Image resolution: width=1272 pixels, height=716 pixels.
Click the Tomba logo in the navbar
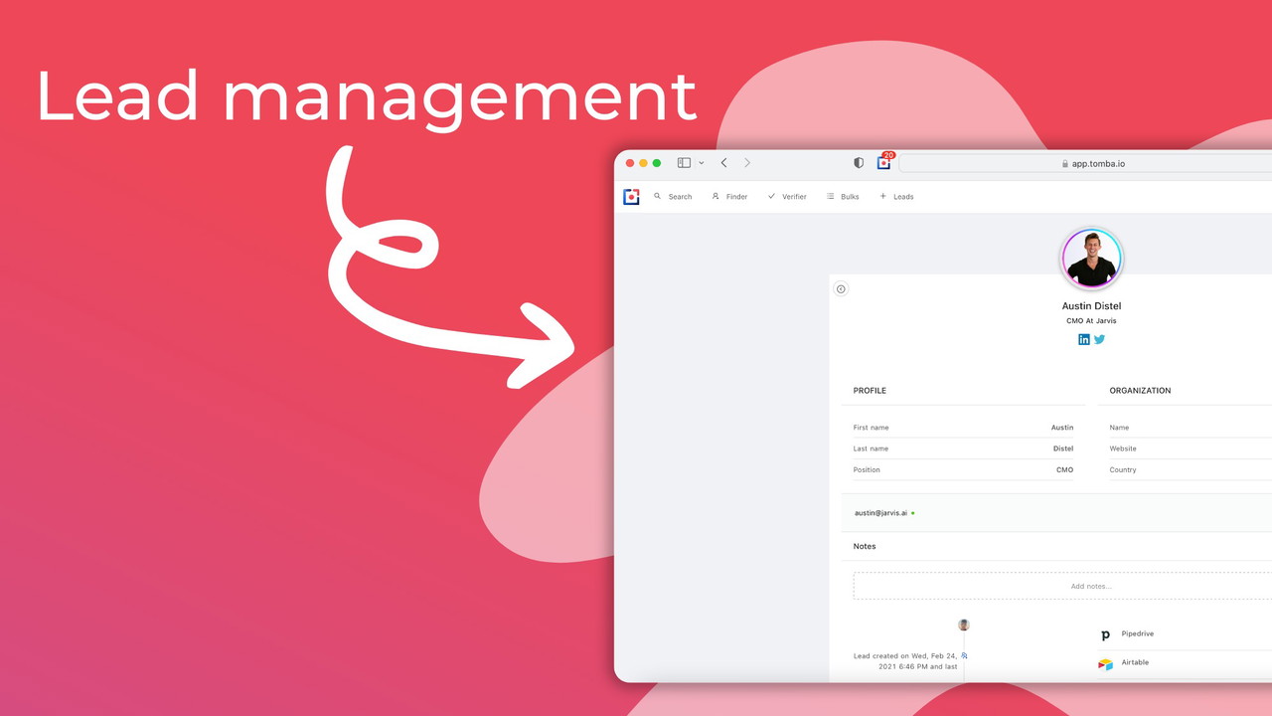click(631, 197)
